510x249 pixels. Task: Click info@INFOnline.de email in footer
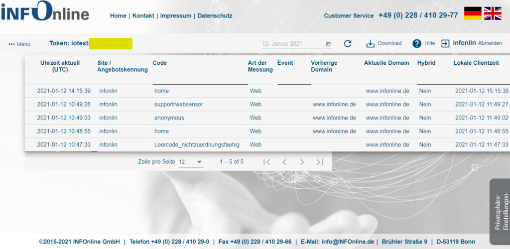pos(348,242)
